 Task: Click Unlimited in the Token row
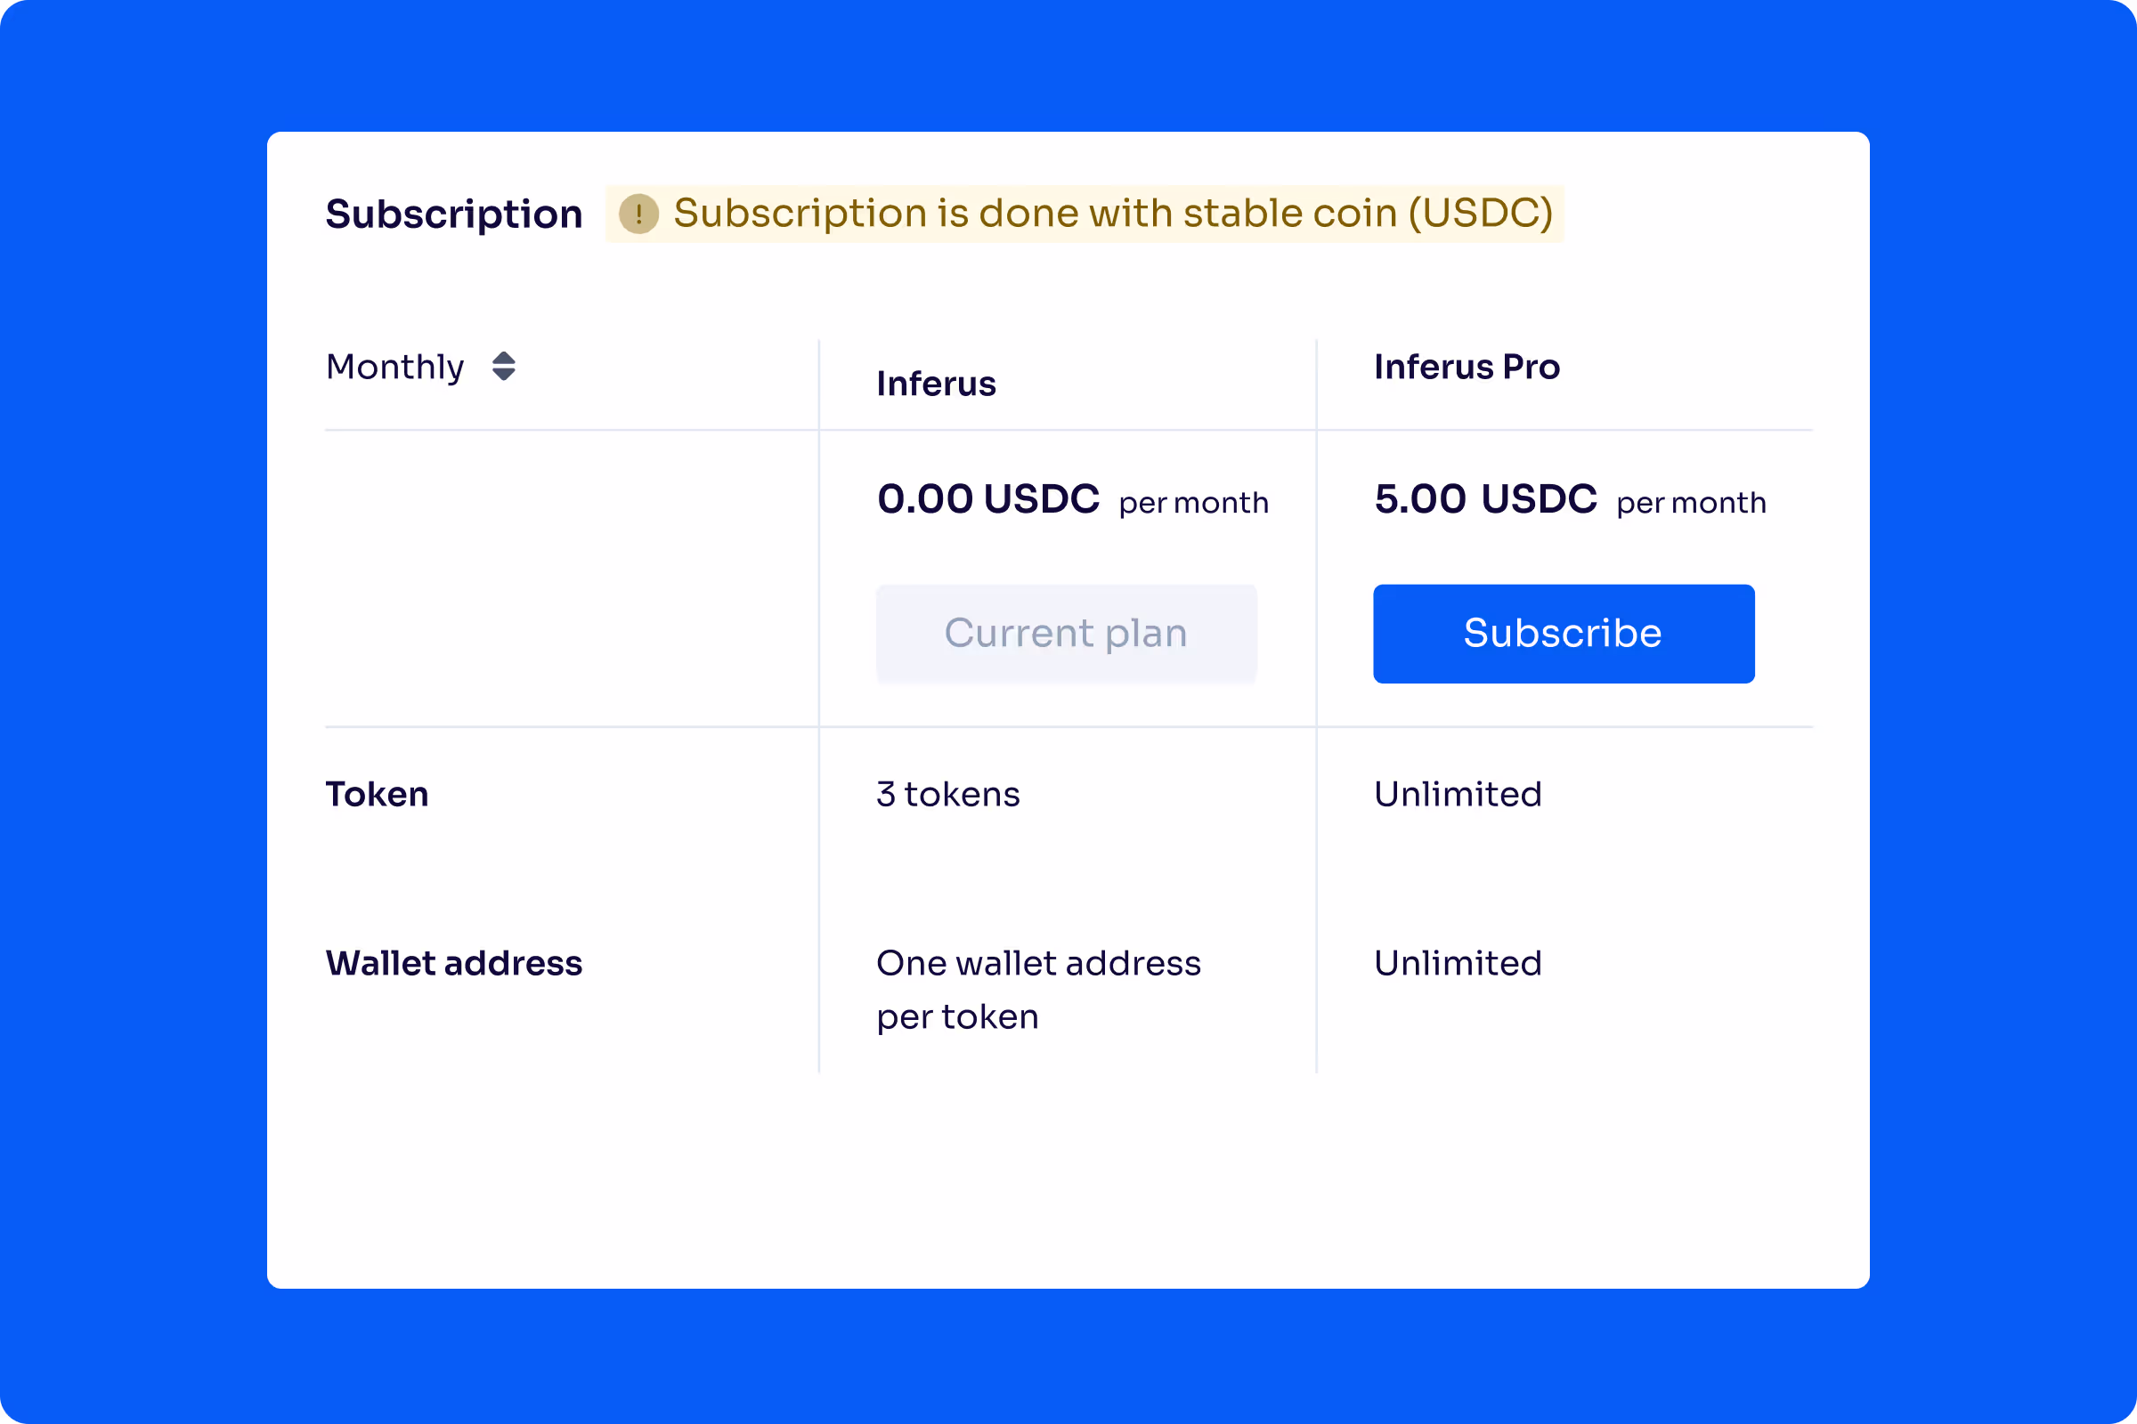coord(1458,795)
